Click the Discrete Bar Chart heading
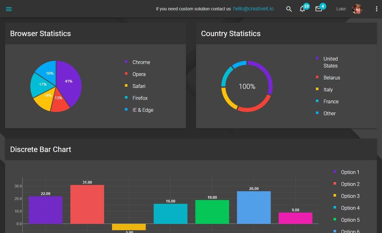 point(41,149)
